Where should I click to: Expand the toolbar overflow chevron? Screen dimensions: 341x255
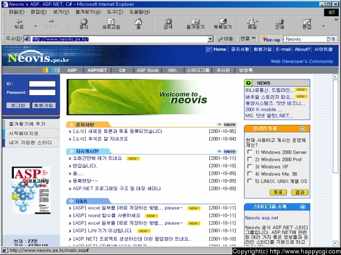(336, 20)
